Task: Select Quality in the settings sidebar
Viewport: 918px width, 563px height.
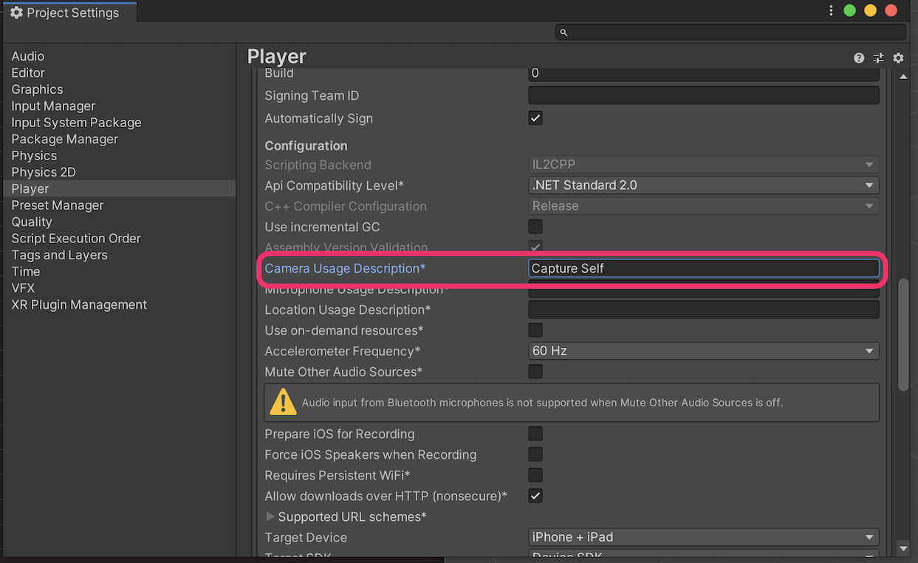Action: [31, 222]
